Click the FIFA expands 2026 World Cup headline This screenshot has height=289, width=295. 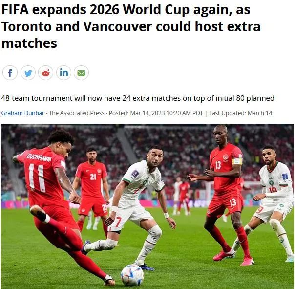click(x=131, y=26)
